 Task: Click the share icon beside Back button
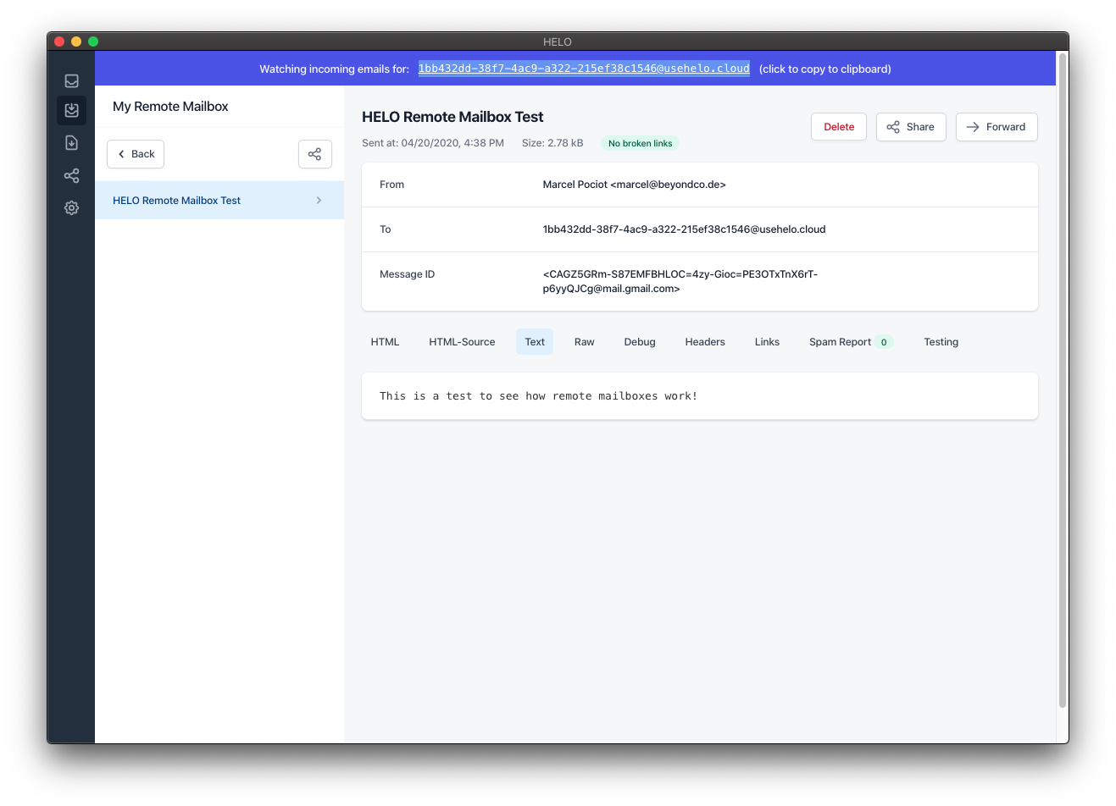pos(314,154)
